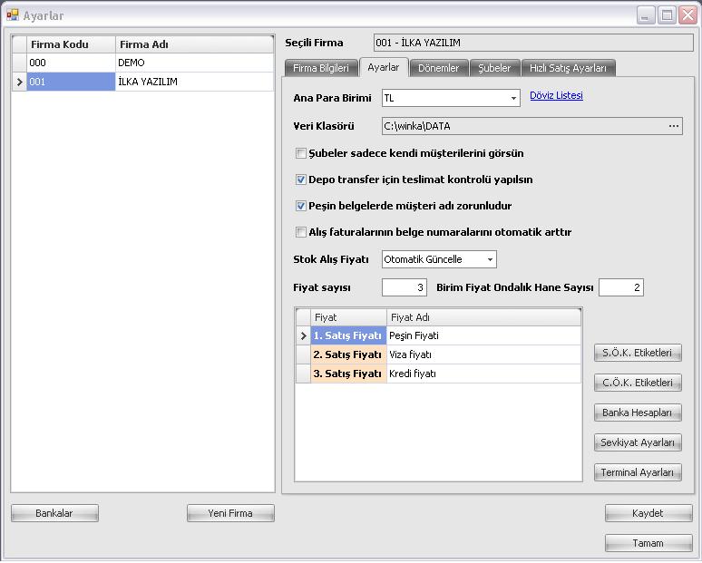Enable Alış faturalarının belge numaralarını otomatik arttır

pos(301,232)
